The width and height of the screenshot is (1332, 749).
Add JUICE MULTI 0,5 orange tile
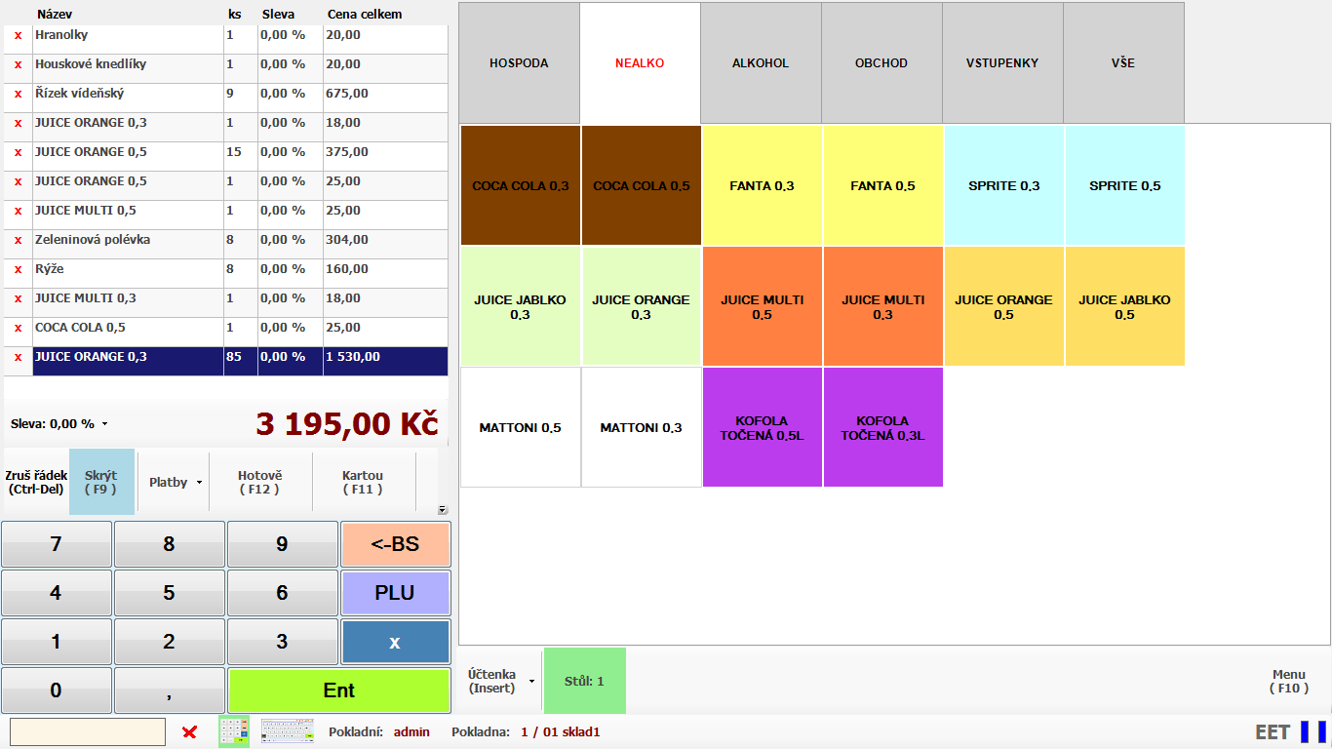[763, 306]
